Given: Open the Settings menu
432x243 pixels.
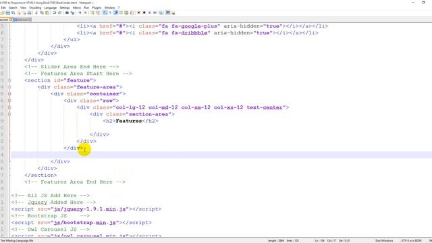Looking at the screenshot, I should [65, 7].
